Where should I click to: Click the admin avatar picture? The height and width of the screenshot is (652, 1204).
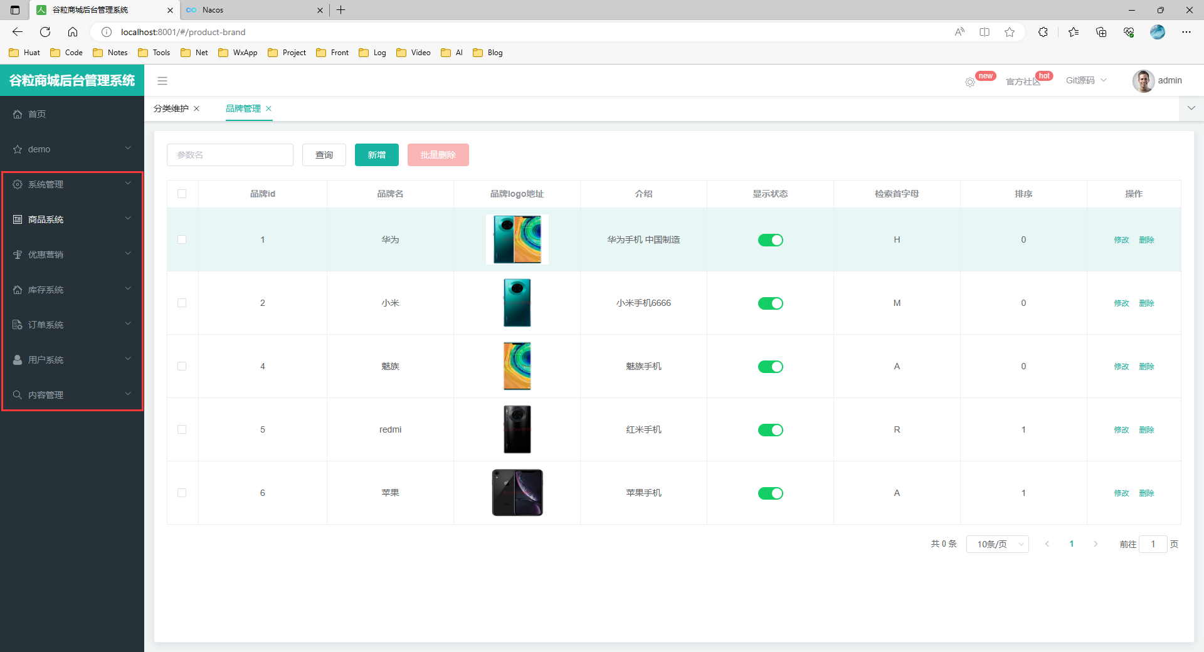[1143, 81]
